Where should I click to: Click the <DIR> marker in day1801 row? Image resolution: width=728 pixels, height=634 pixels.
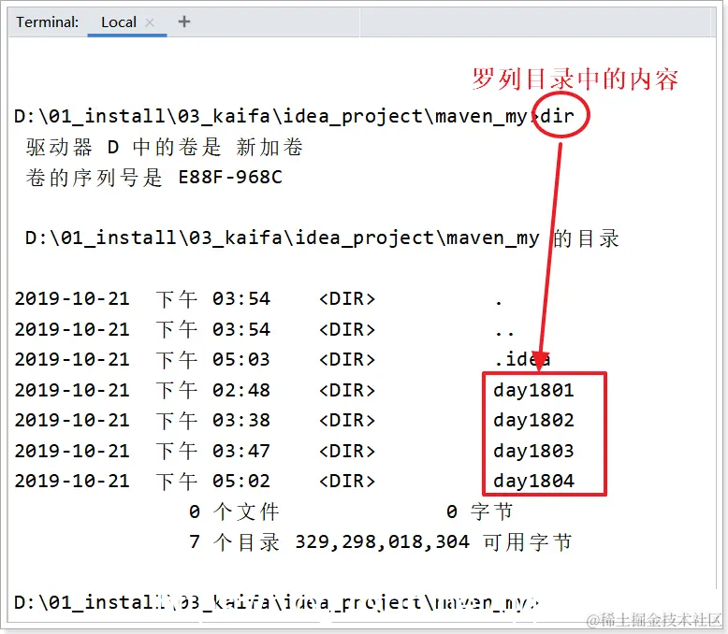[347, 390]
